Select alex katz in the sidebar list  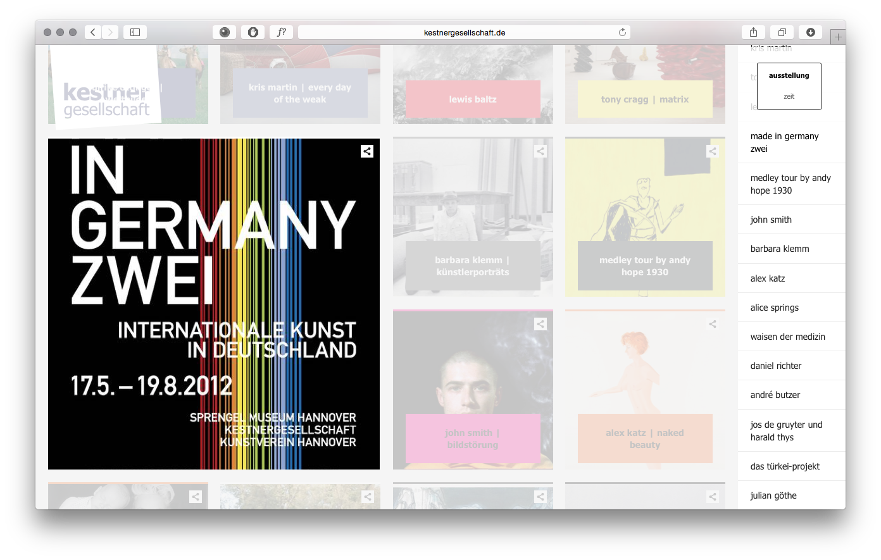coord(792,278)
